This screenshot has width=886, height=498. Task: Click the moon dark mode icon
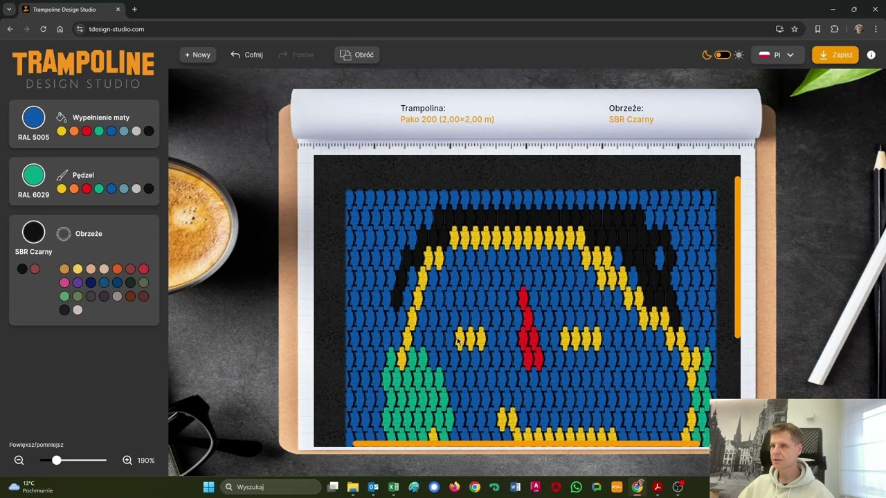(x=707, y=55)
